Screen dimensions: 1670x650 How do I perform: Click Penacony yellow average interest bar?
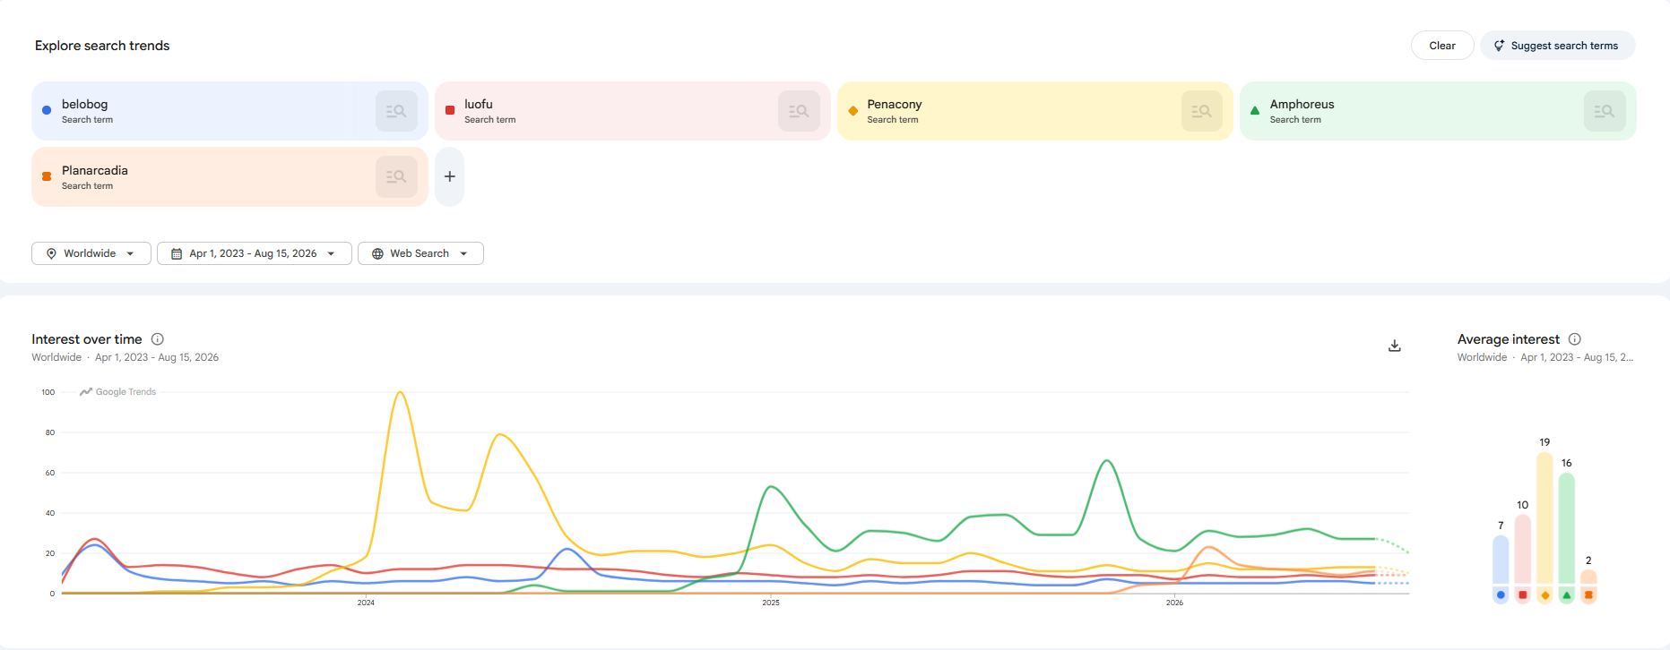[x=1545, y=519]
